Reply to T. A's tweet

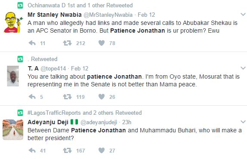click(x=32, y=97)
